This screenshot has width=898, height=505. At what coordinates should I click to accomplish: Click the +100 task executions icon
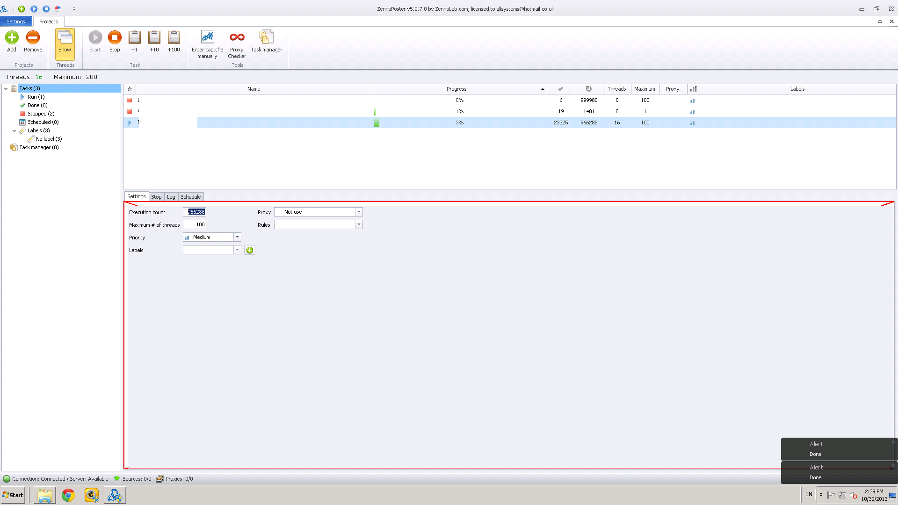point(174,37)
